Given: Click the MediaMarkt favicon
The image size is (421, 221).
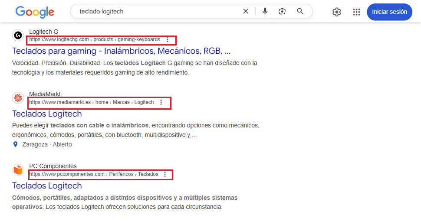Looking at the screenshot, I should click(x=18, y=98).
